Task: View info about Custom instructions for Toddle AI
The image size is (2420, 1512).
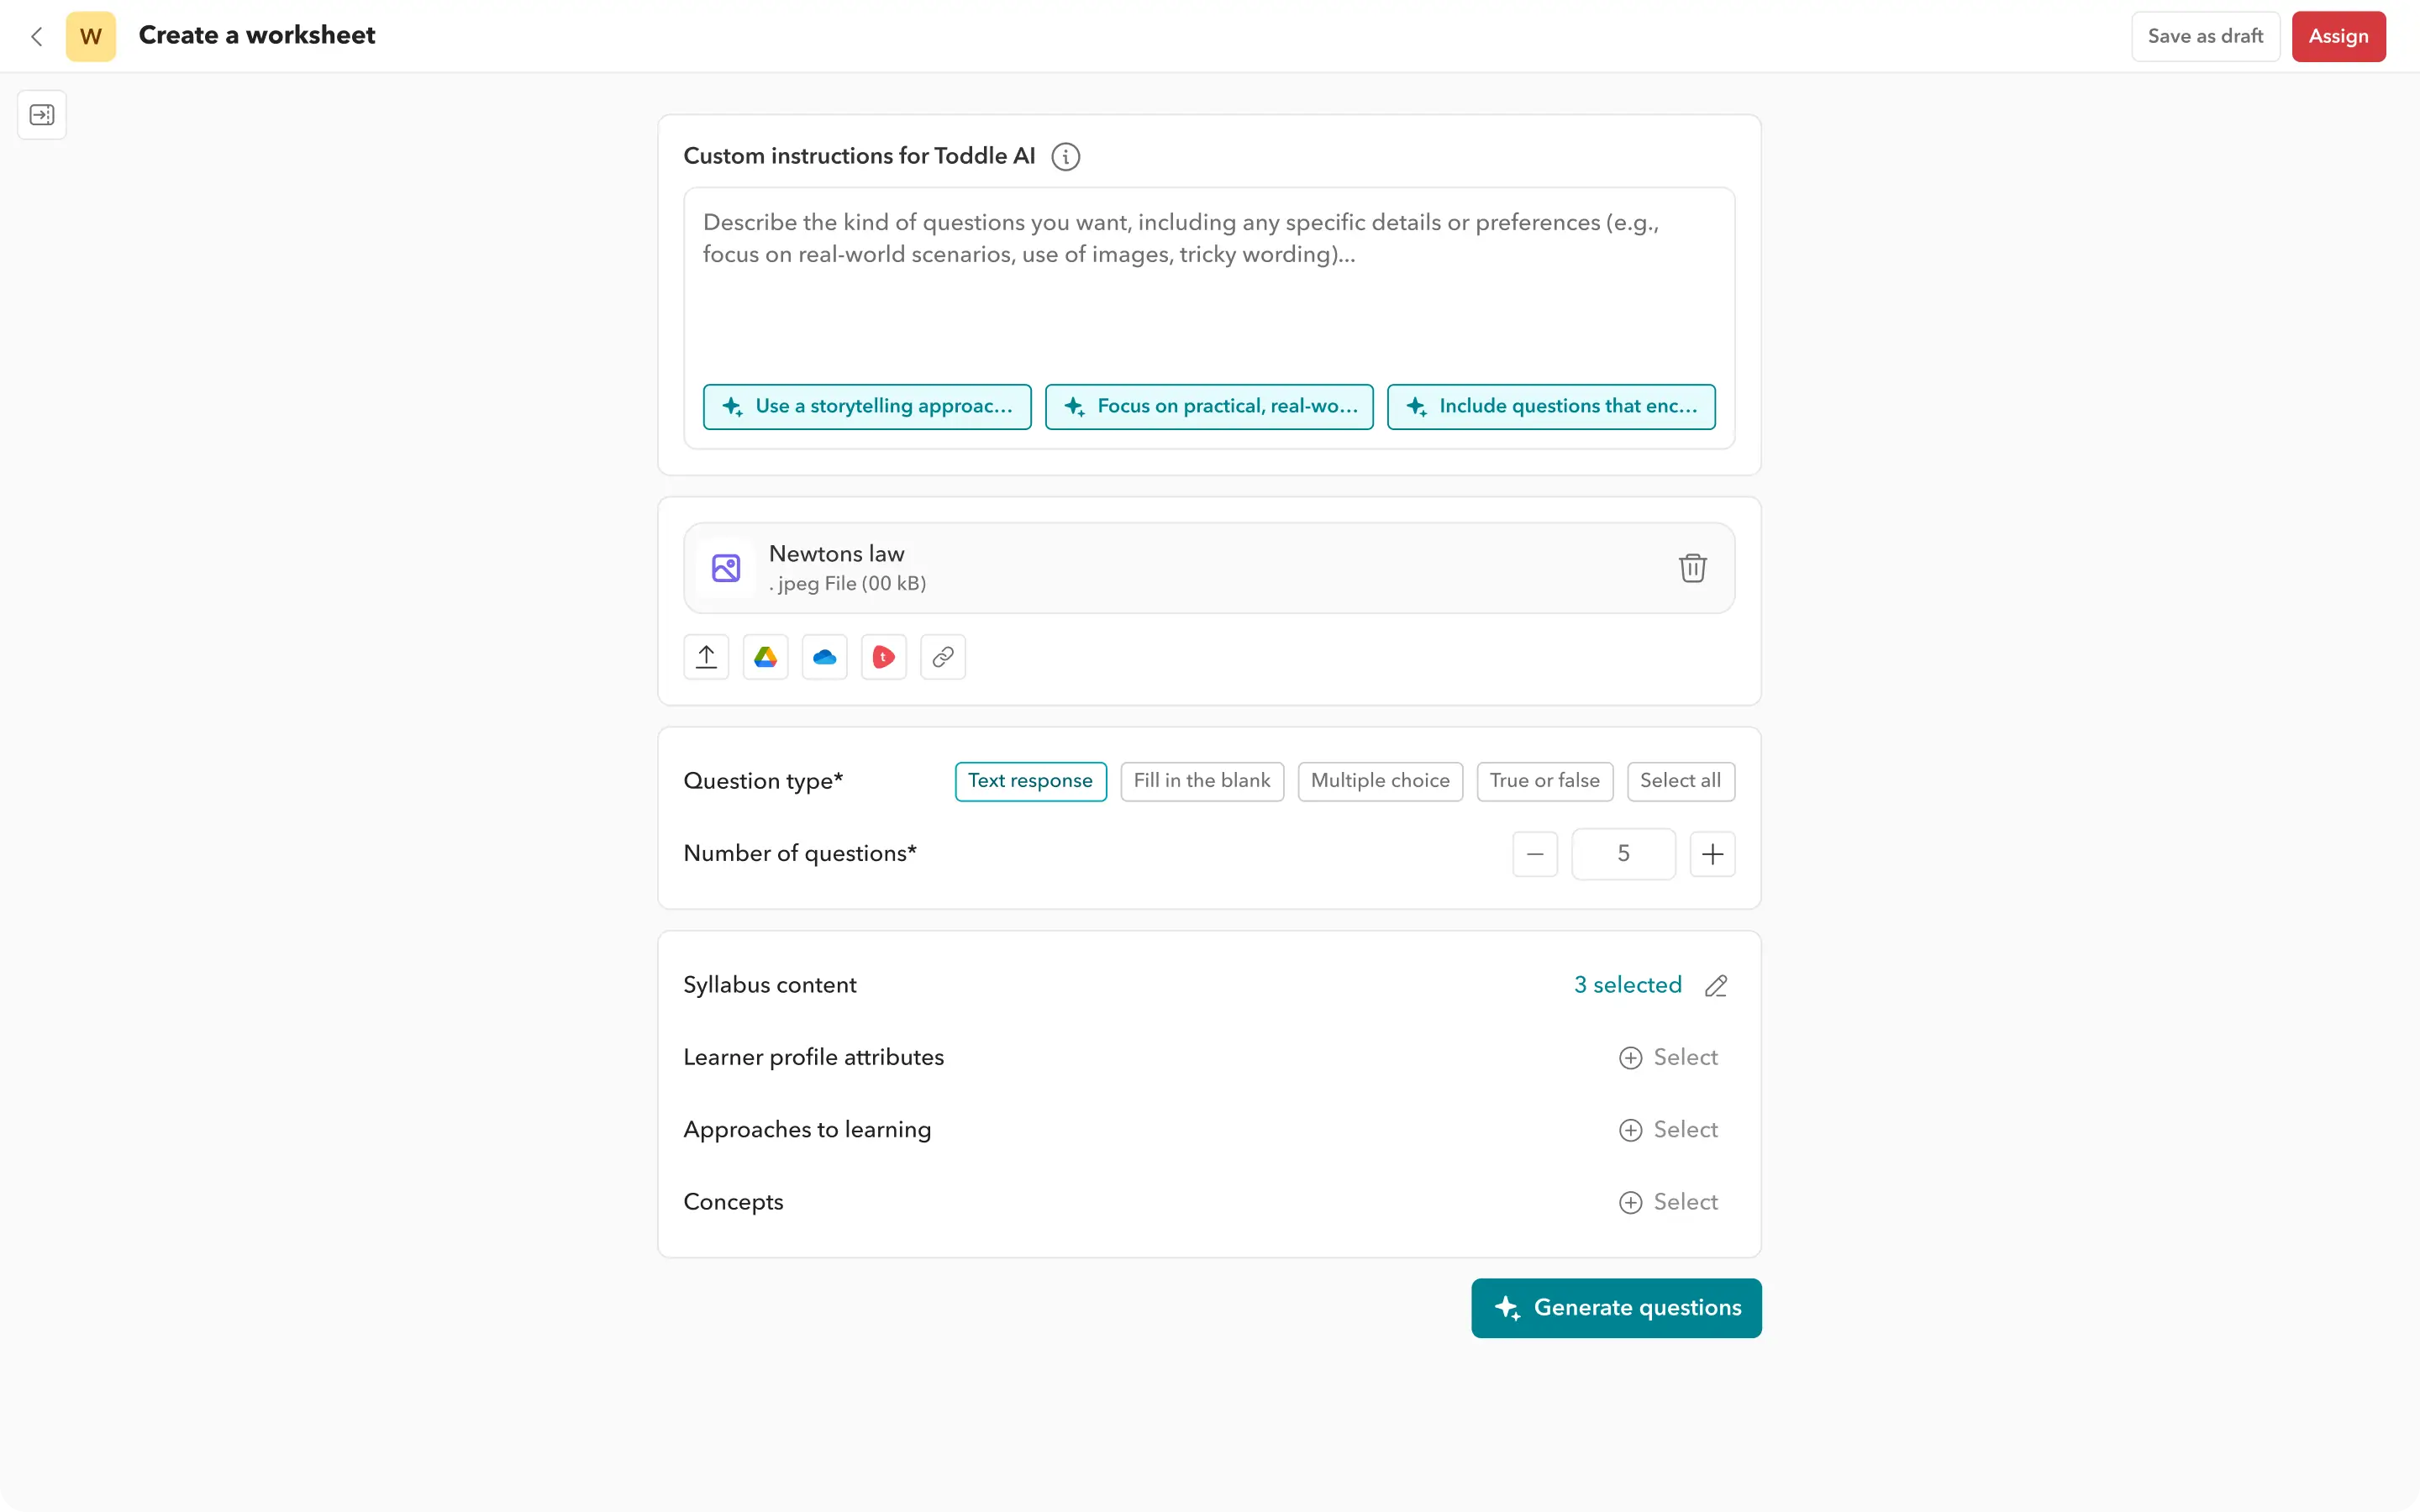Action: (1066, 157)
